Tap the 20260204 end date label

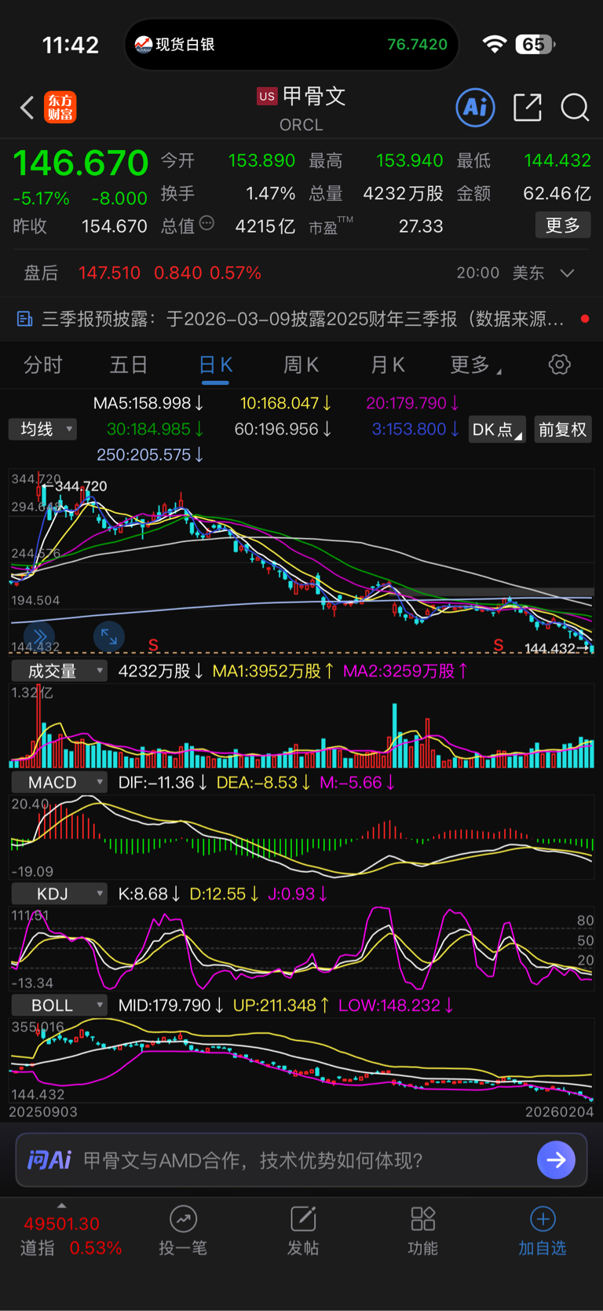pyautogui.click(x=560, y=1111)
